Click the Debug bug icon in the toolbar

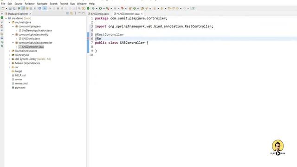[93, 8]
